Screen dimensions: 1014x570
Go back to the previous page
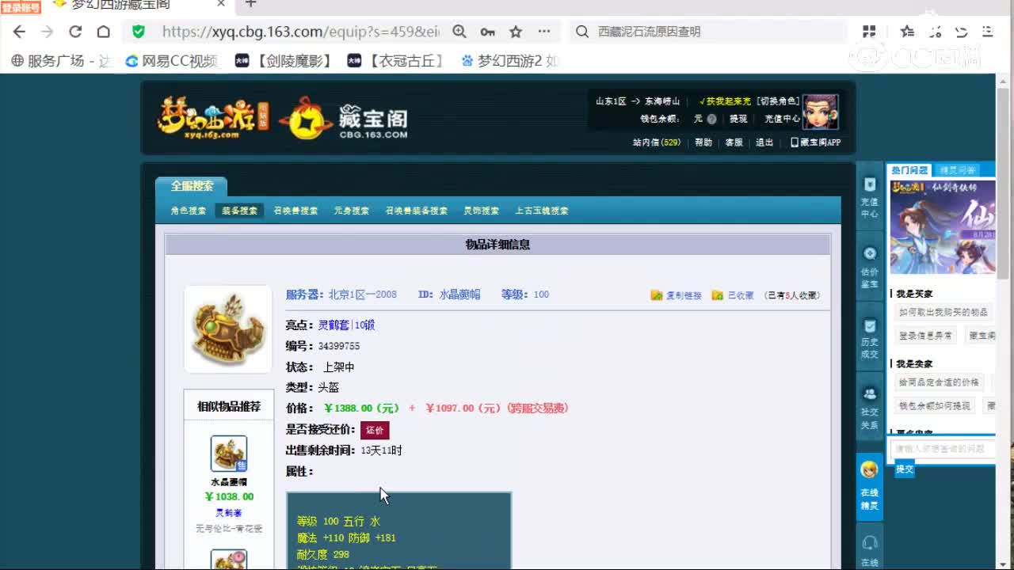19,32
